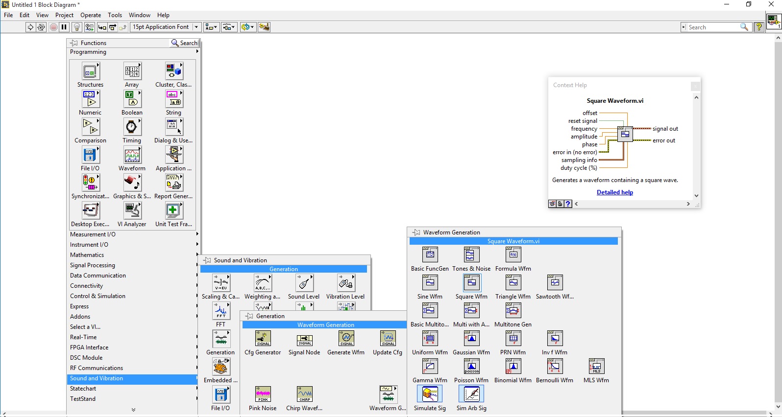Open the String palette icon

173,99
